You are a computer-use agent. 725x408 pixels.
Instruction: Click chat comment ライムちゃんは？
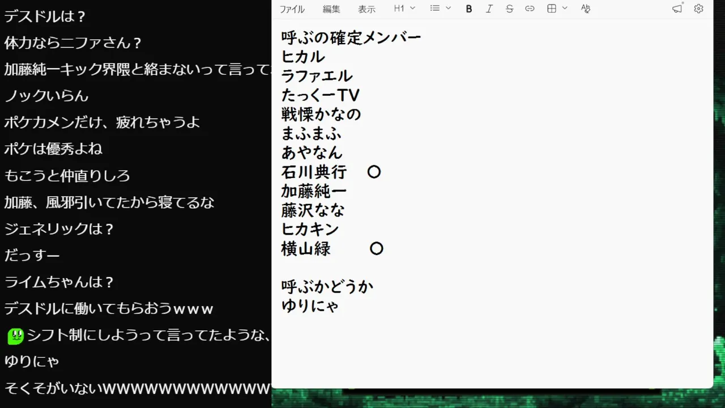click(59, 282)
